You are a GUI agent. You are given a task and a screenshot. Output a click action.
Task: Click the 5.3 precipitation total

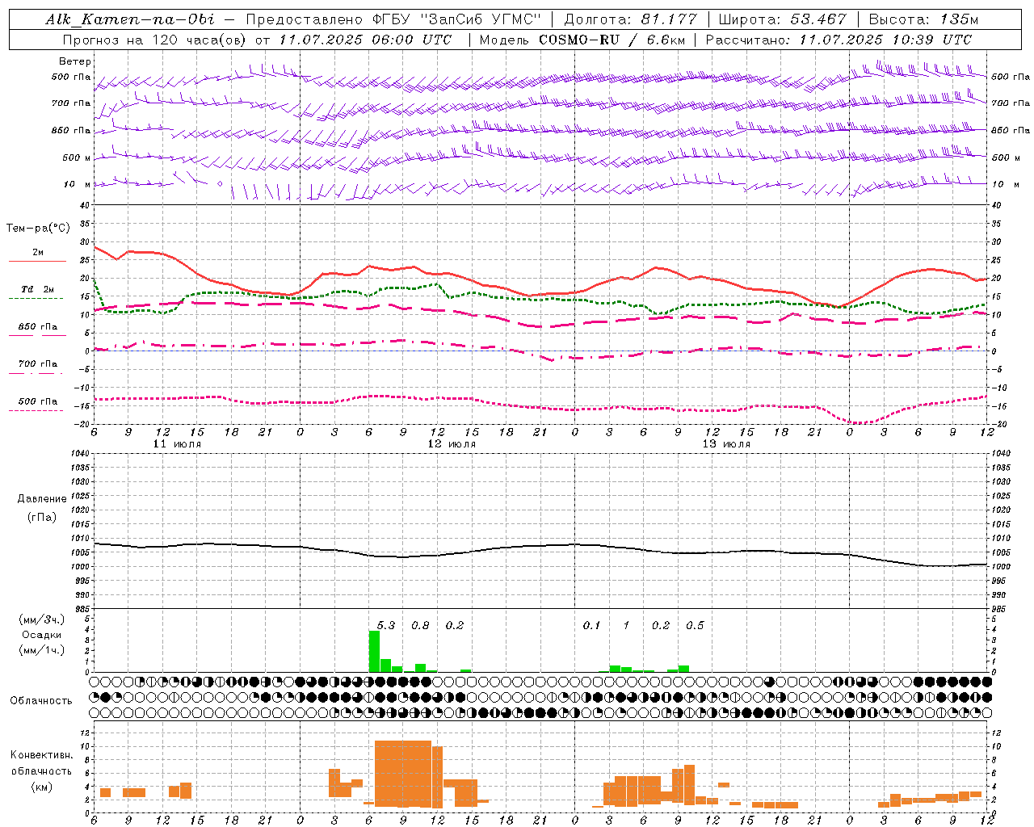(386, 625)
